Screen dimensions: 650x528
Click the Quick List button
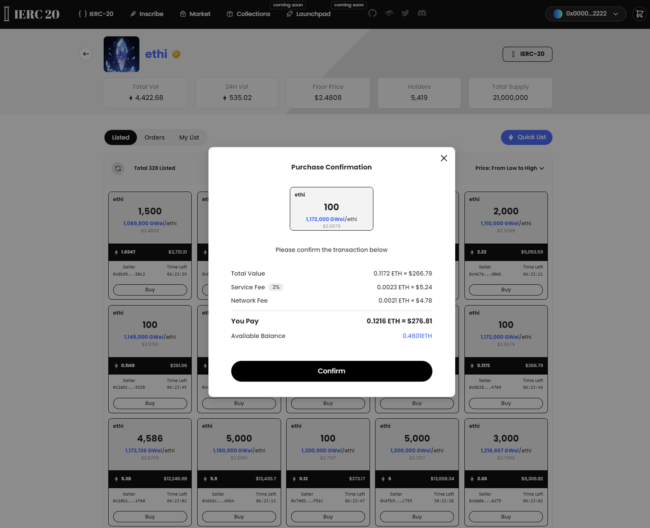point(526,137)
